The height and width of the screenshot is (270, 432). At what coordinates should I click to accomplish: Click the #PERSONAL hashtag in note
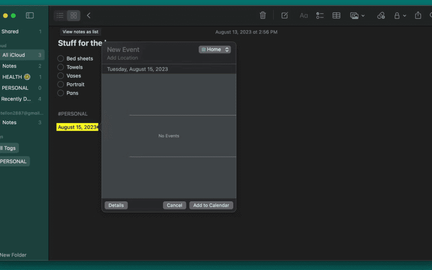tap(73, 114)
